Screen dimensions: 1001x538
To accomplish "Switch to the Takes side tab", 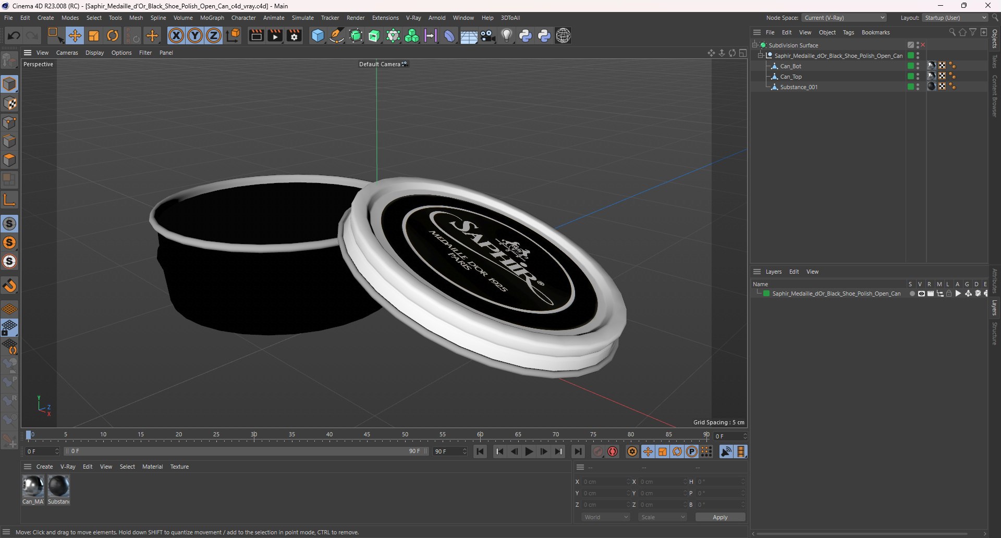I will pos(995,62).
